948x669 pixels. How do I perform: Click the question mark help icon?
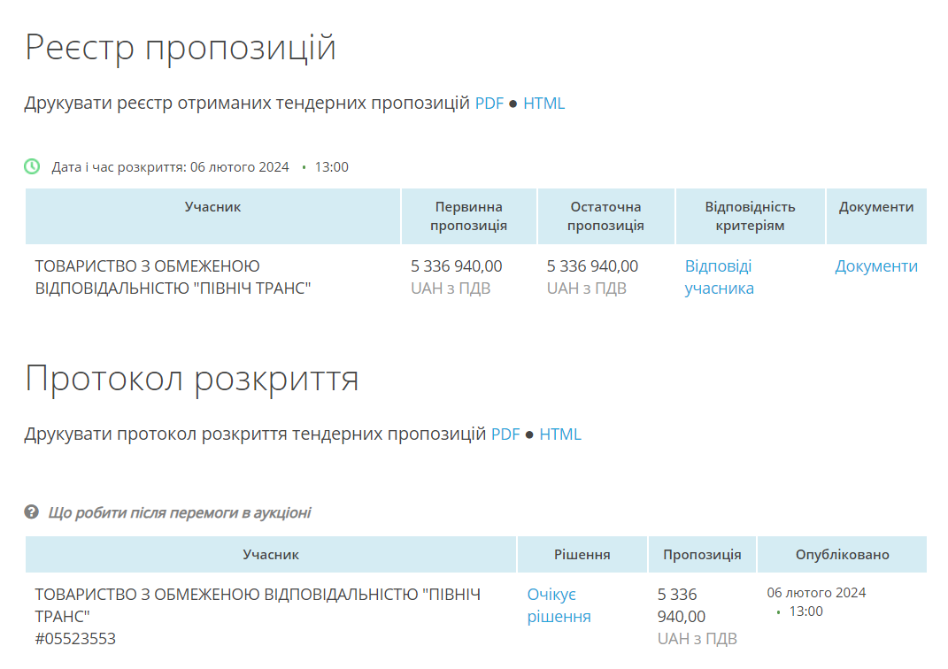(x=32, y=511)
